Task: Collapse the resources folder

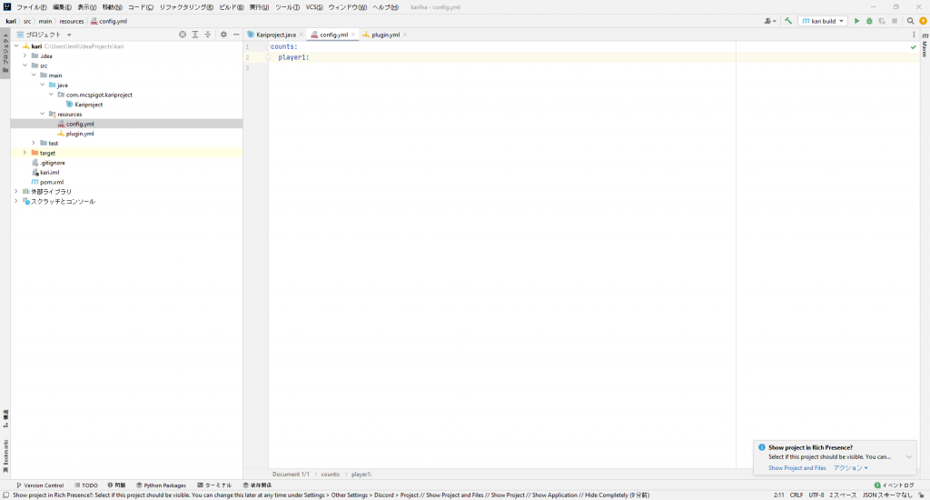Action: [42, 115]
